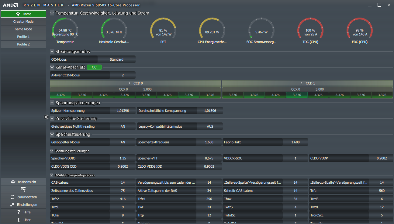Expand the CCD 1 header arrow
394x224 pixels.
(x=302, y=83)
